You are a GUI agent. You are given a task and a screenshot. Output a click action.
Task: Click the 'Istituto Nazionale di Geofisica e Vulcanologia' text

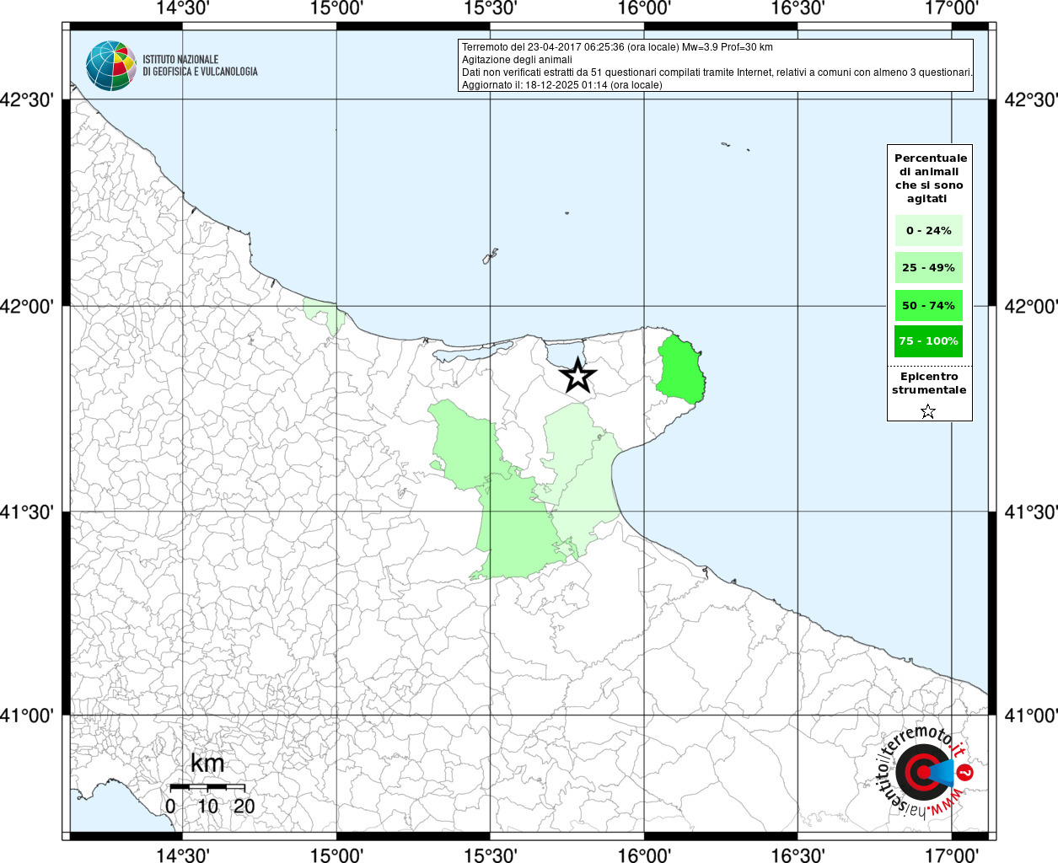coord(200,66)
